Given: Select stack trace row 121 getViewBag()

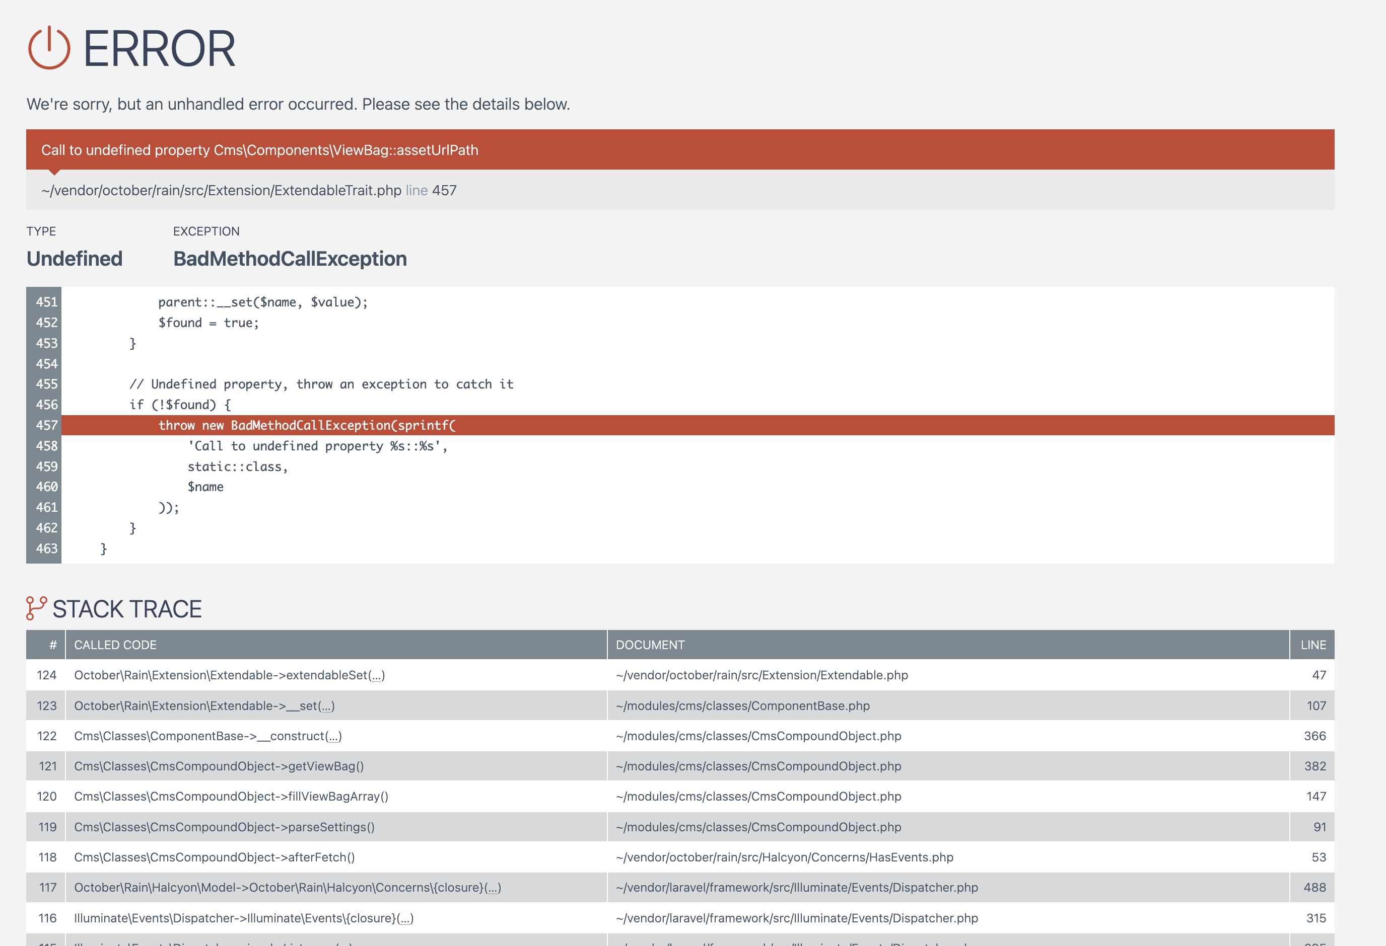Looking at the screenshot, I should coord(219,767).
